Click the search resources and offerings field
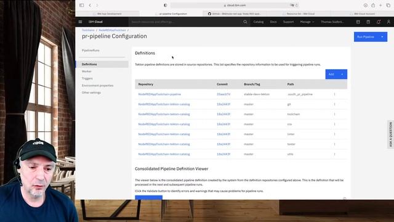 (186, 22)
